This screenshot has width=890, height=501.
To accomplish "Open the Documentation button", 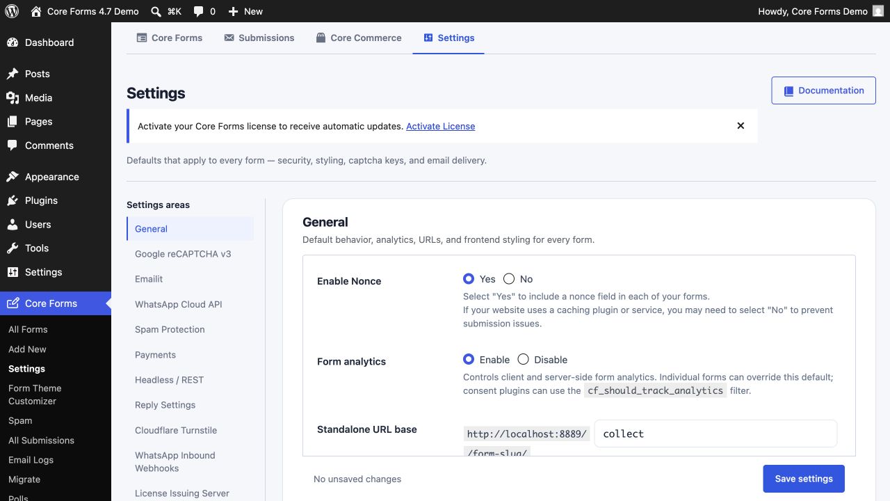I will pos(823,90).
